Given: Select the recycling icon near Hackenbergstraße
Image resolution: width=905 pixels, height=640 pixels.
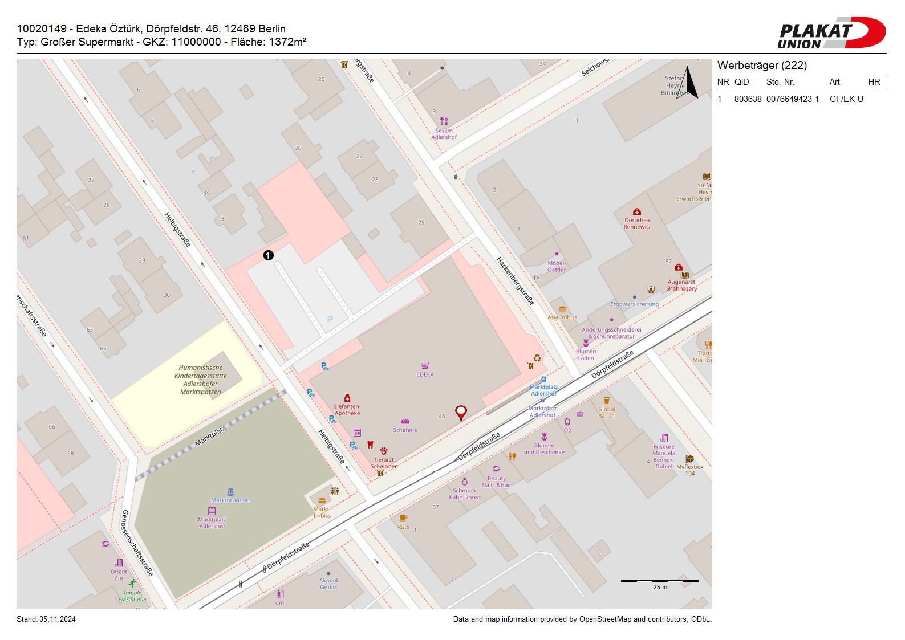Looking at the screenshot, I should 537,358.
